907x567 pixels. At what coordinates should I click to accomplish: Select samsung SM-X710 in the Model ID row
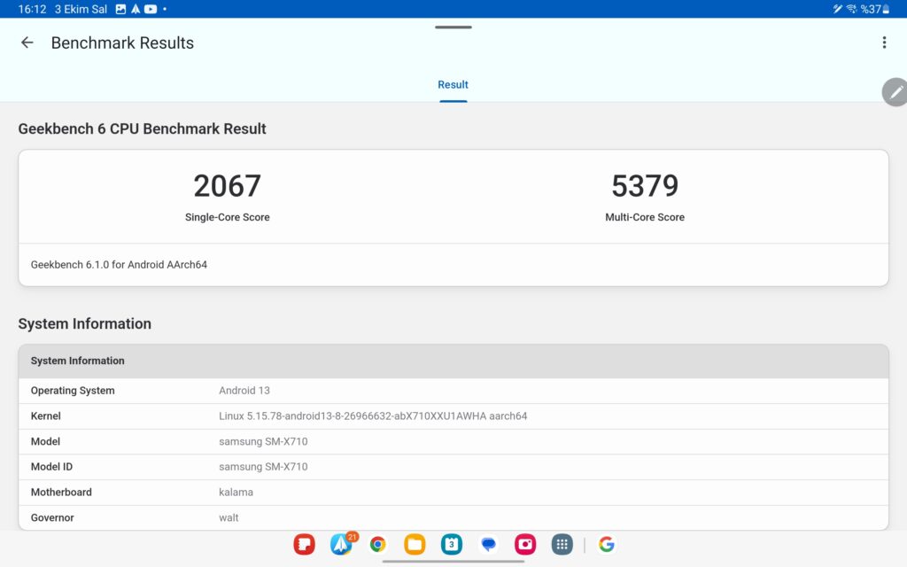(263, 467)
